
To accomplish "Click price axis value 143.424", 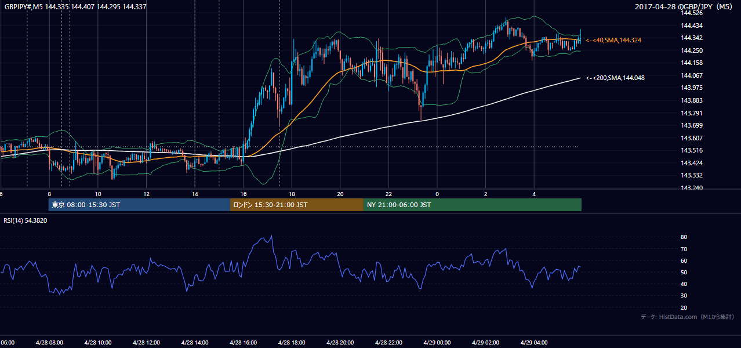I will pos(692,163).
